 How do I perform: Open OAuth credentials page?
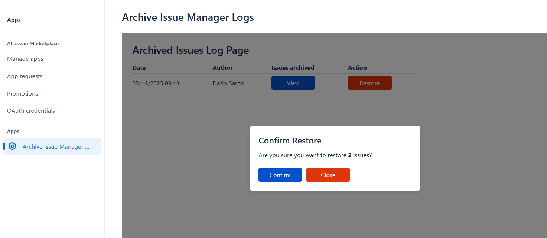(31, 110)
